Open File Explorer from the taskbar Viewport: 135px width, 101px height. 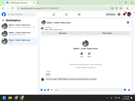[x=10, y=98]
